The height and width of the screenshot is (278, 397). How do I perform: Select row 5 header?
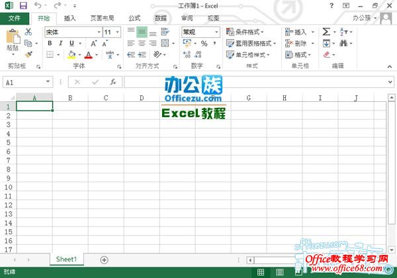click(x=8, y=142)
